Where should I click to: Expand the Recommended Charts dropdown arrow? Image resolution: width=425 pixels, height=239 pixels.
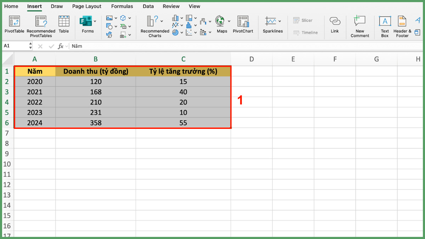pos(162,21)
